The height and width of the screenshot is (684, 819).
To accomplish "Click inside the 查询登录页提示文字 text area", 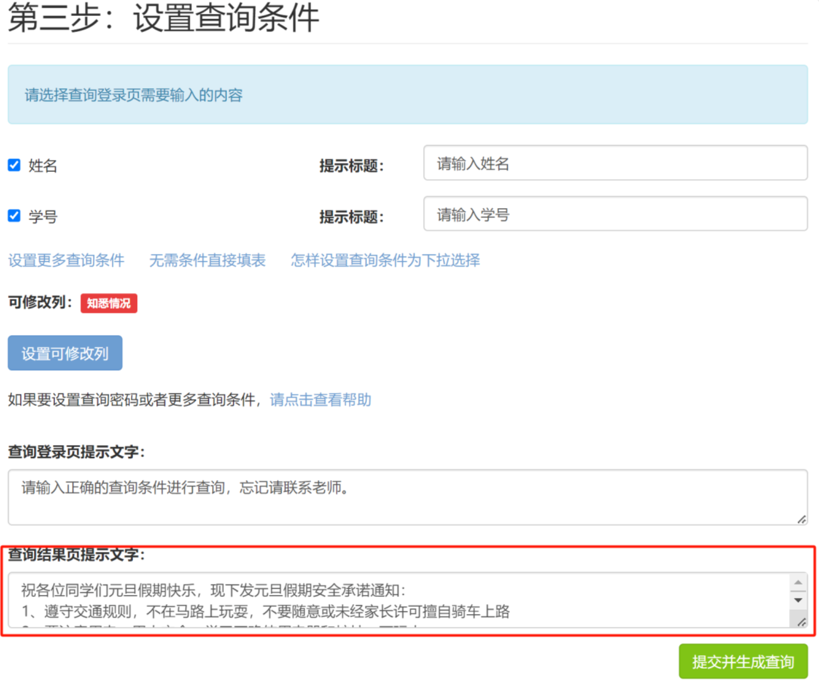I will click(401, 497).
